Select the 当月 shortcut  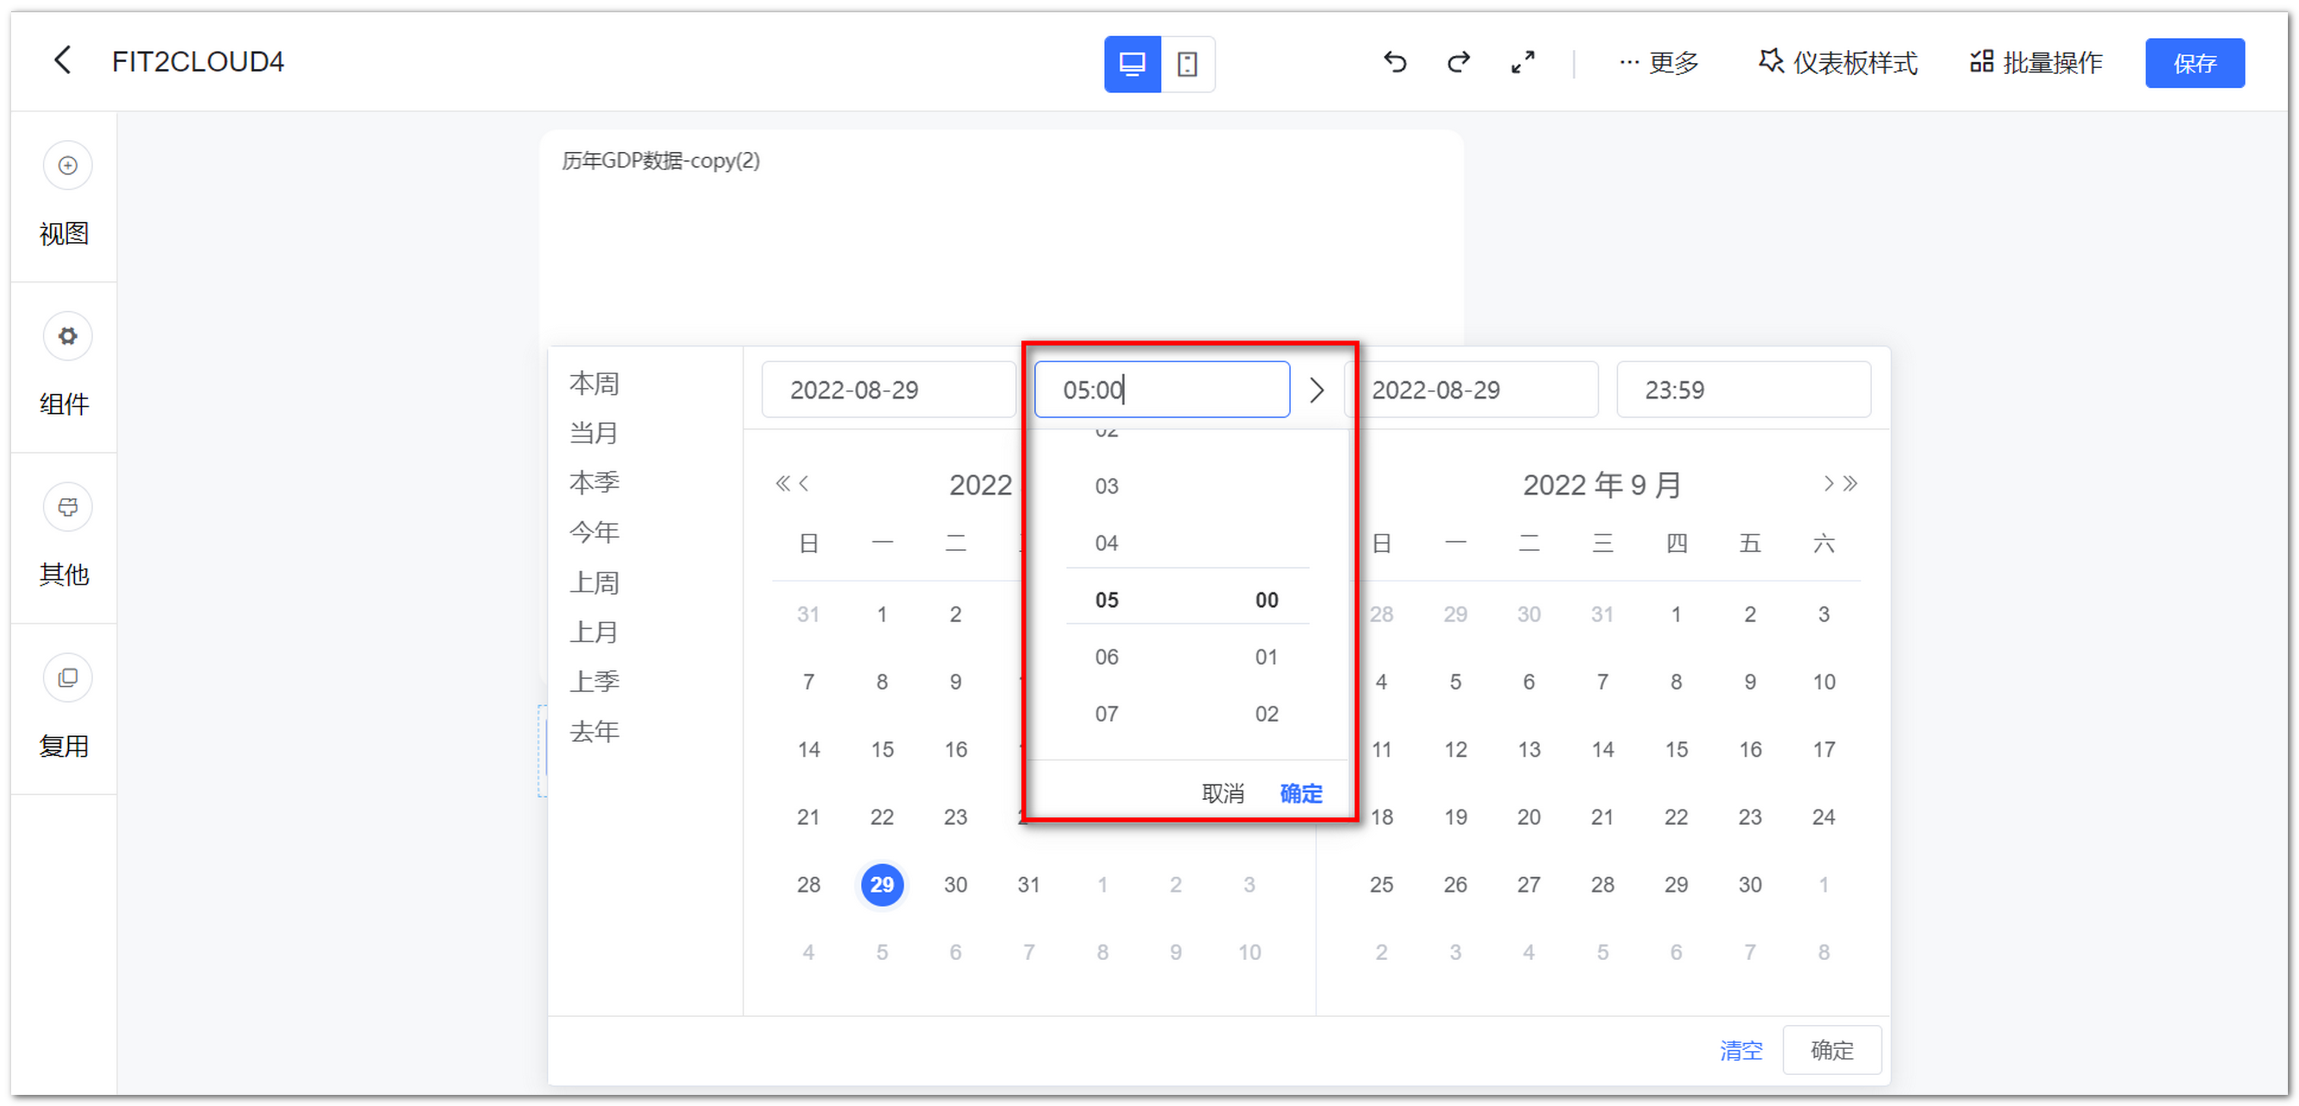(x=595, y=433)
